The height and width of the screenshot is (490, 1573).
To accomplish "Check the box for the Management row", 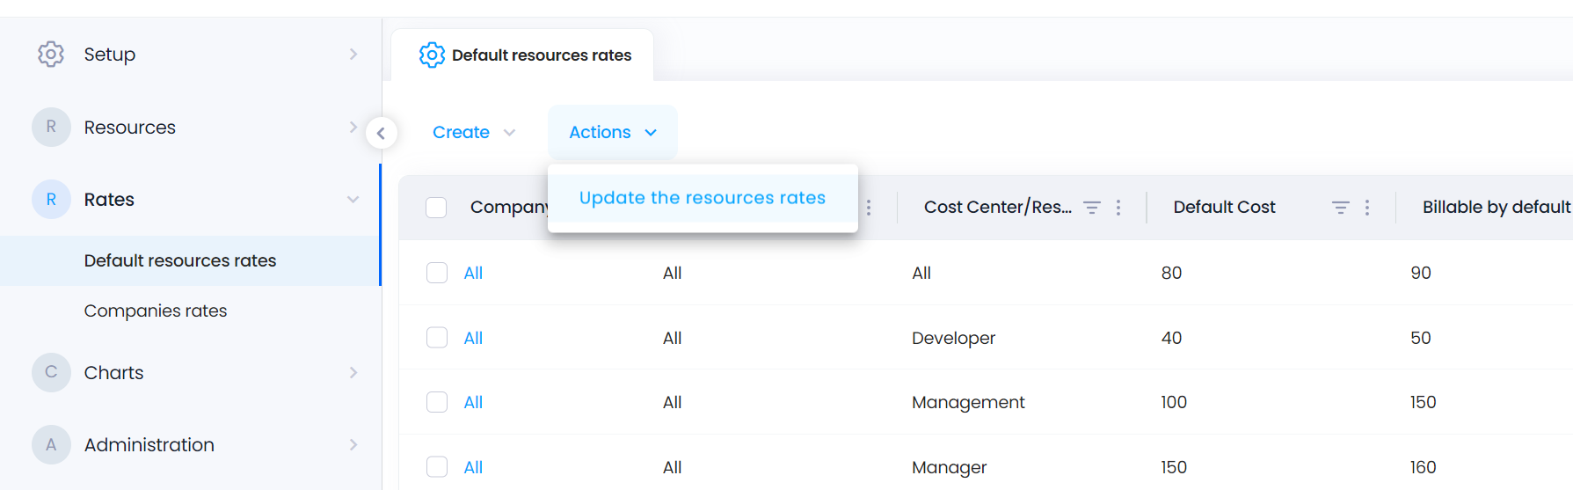I will 437,402.
